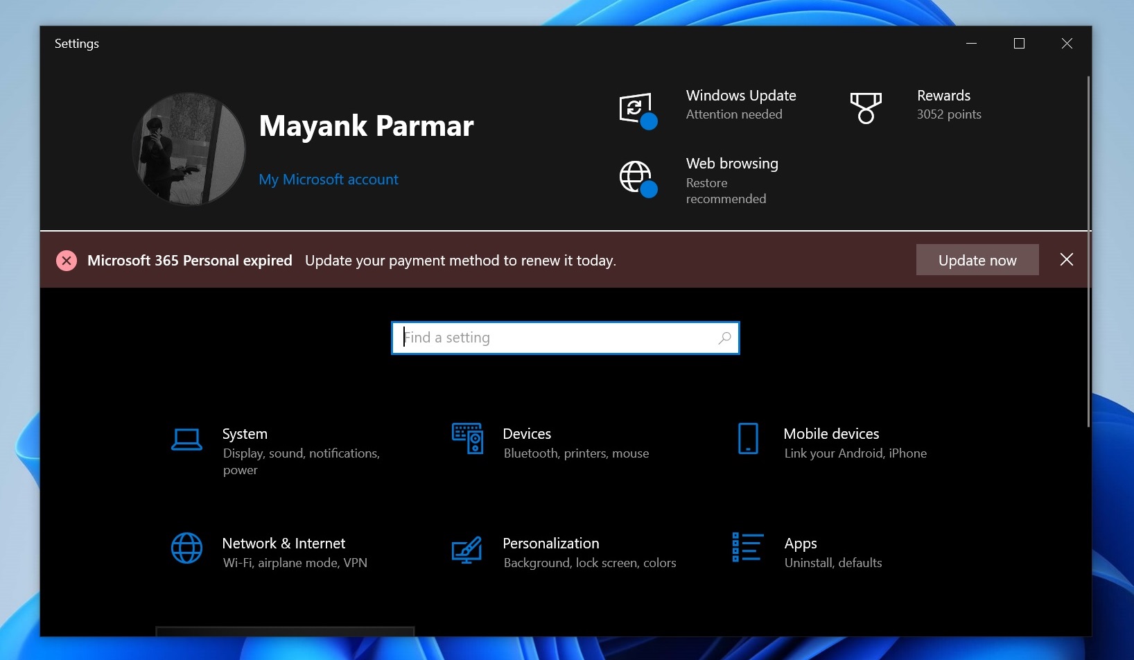Open Devices via the keyboard-speaker icon

tap(467, 439)
